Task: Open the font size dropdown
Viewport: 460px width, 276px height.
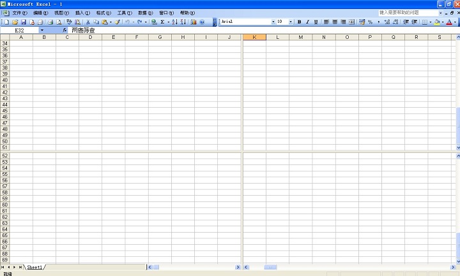Action: [x=291, y=22]
